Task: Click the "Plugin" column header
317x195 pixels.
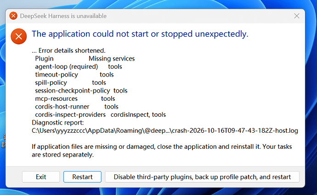Action: coord(44,59)
